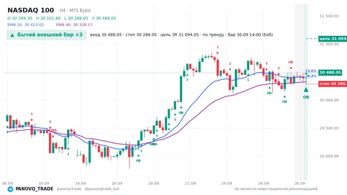Click the Telegram logo icon in the footer
347x195 pixels.
pos(10,189)
